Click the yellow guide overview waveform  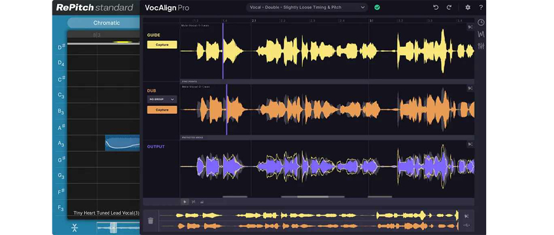pyautogui.click(x=309, y=215)
